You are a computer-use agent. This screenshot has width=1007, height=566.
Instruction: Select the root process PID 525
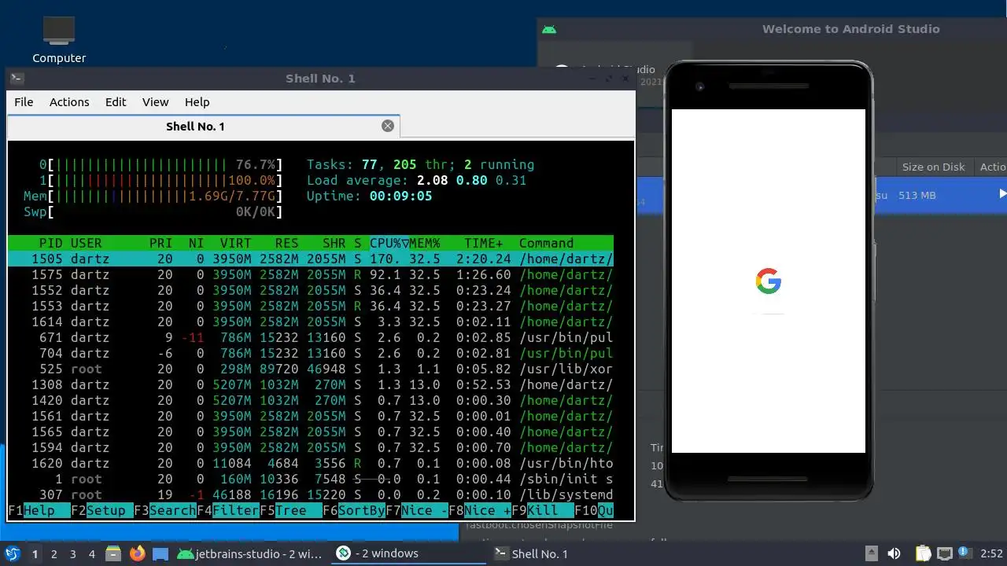pyautogui.click(x=310, y=369)
